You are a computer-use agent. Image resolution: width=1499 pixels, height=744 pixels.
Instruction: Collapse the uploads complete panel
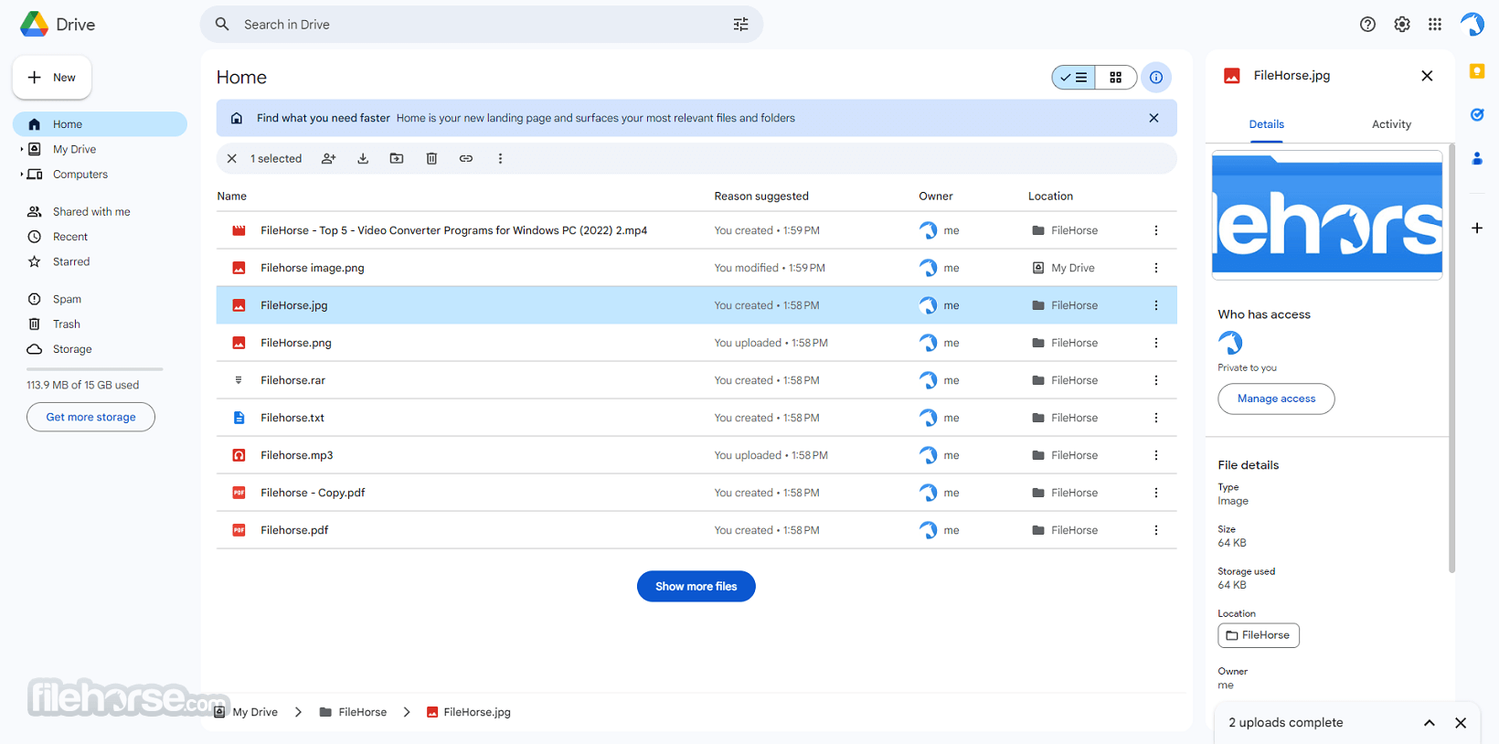click(1430, 723)
